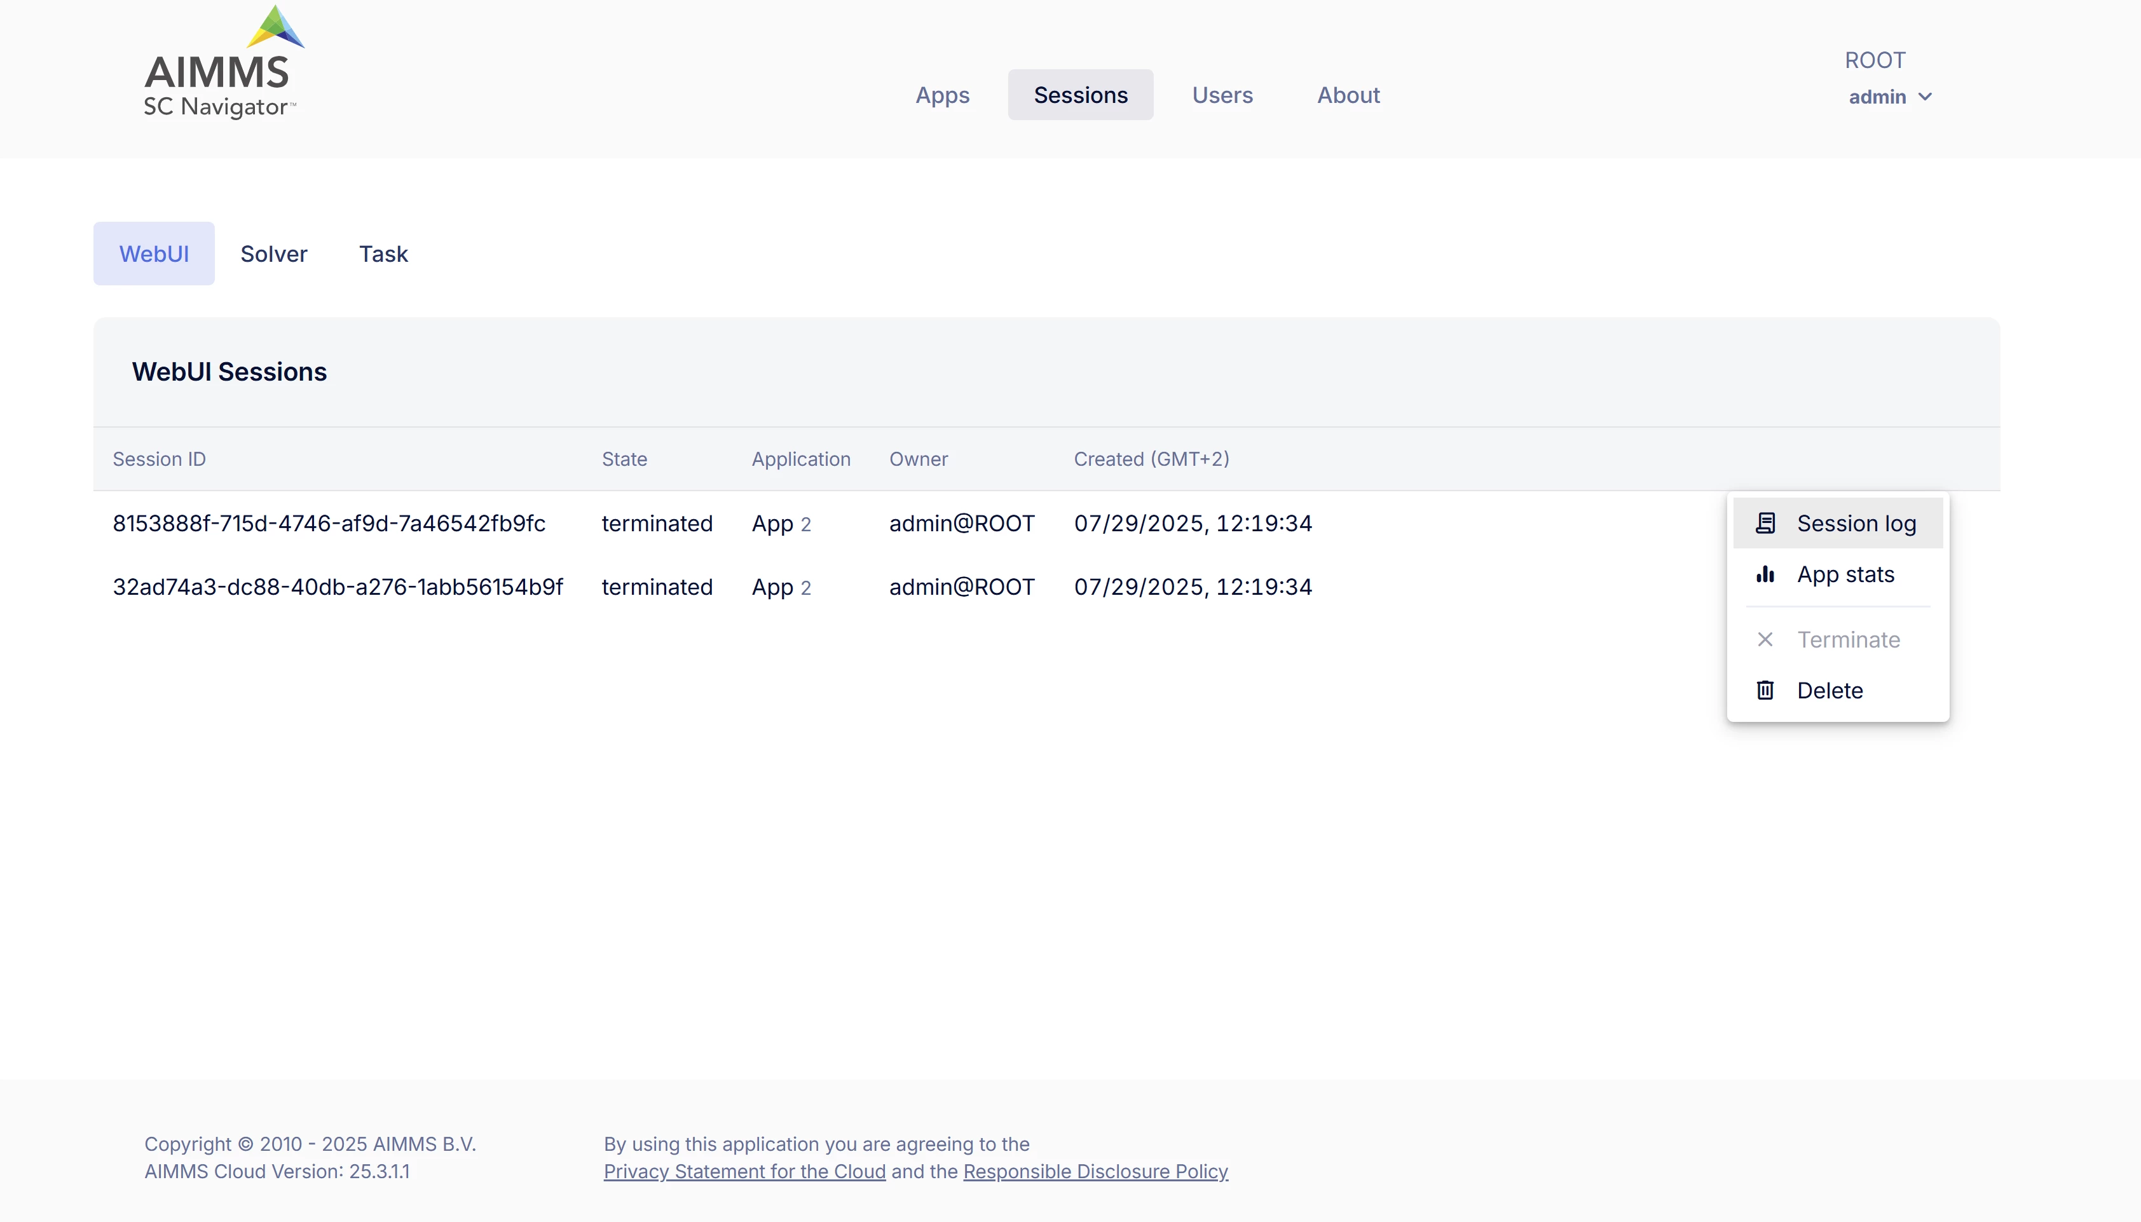
Task: Click terminated state of session 32ad74a3
Action: (x=657, y=587)
